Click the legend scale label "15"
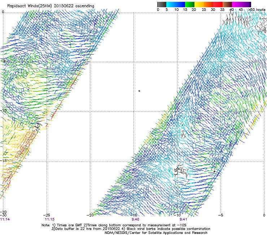This screenshot has height=235, width=267. click(185, 9)
